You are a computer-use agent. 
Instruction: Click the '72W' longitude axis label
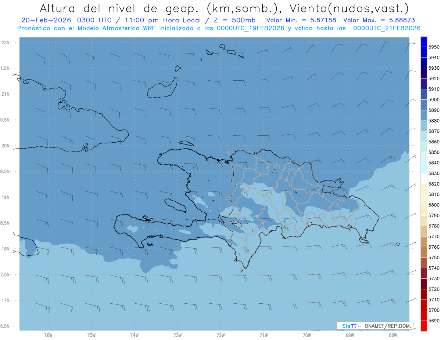click(220, 335)
